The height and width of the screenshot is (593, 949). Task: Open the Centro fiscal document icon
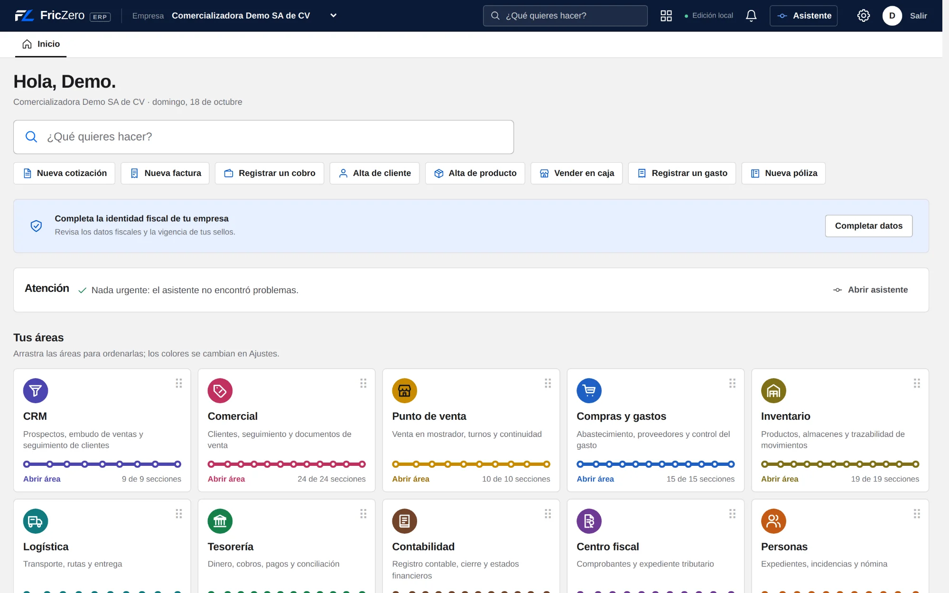[x=589, y=521]
